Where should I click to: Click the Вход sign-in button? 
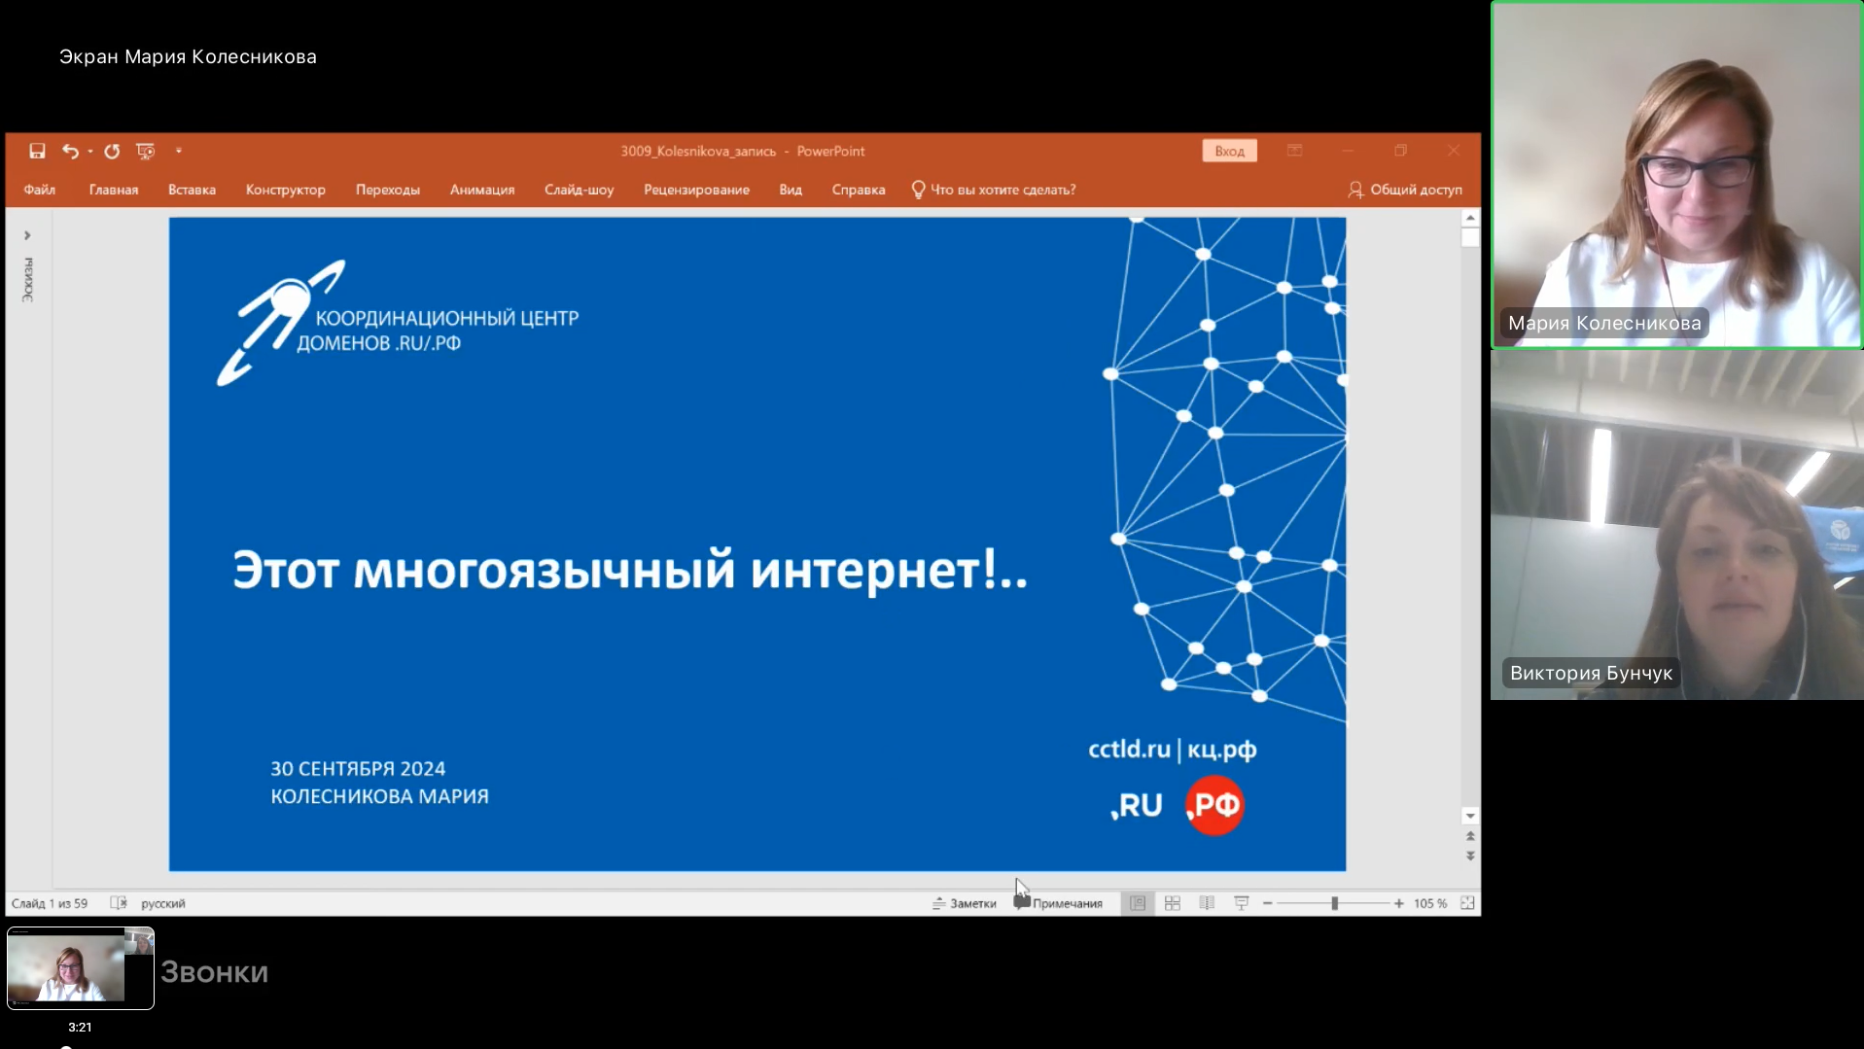pos(1229,151)
